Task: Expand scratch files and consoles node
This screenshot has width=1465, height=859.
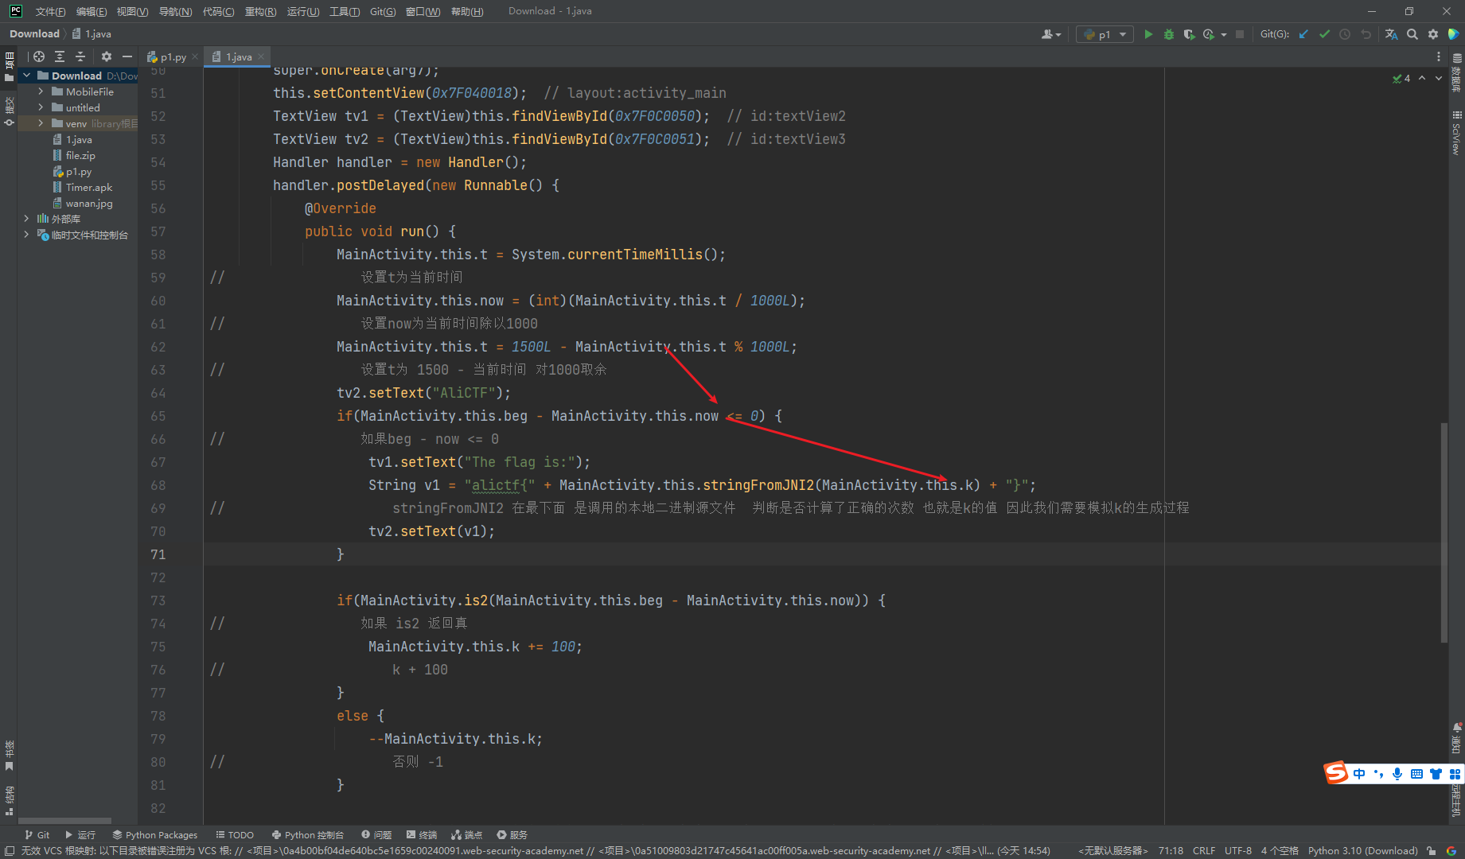Action: click(26, 235)
